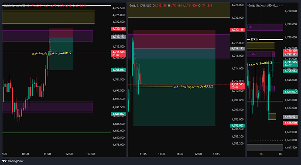Select green horizontal line on left chart

pos(56,133)
